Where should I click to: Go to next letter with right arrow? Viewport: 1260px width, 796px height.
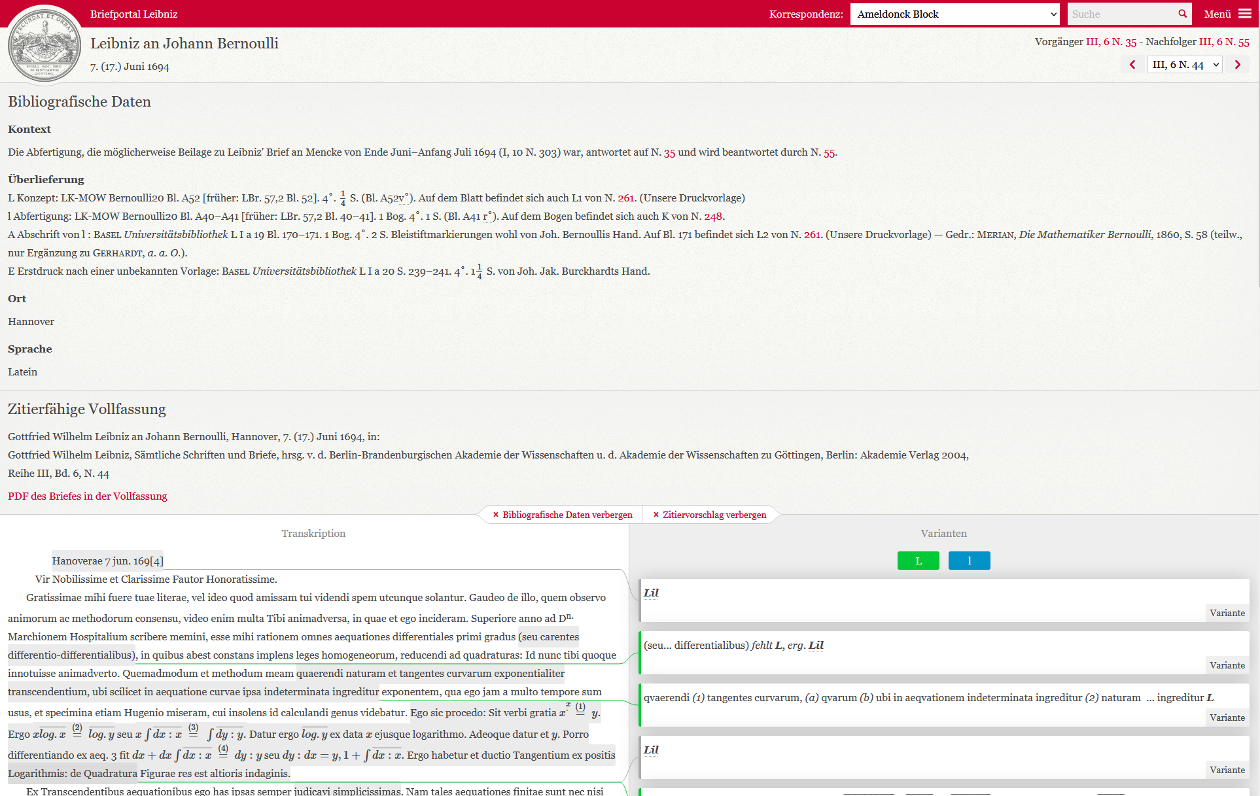click(1237, 64)
